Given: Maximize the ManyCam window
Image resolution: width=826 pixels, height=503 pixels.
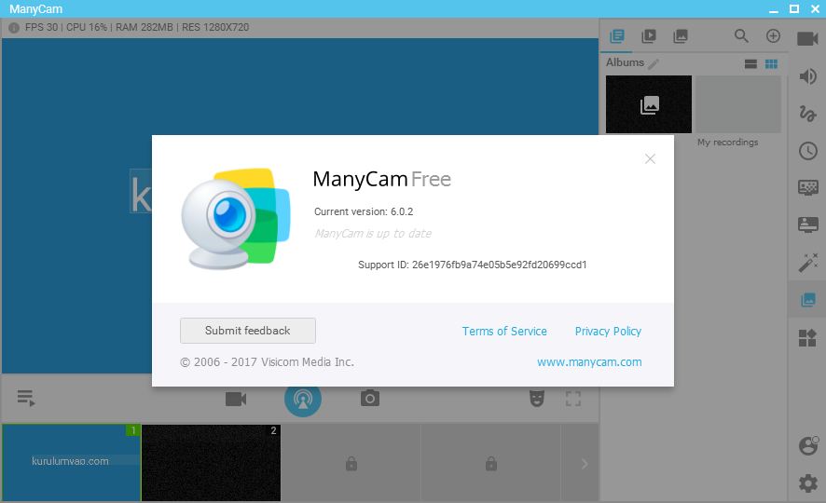Looking at the screenshot, I should (794, 8).
